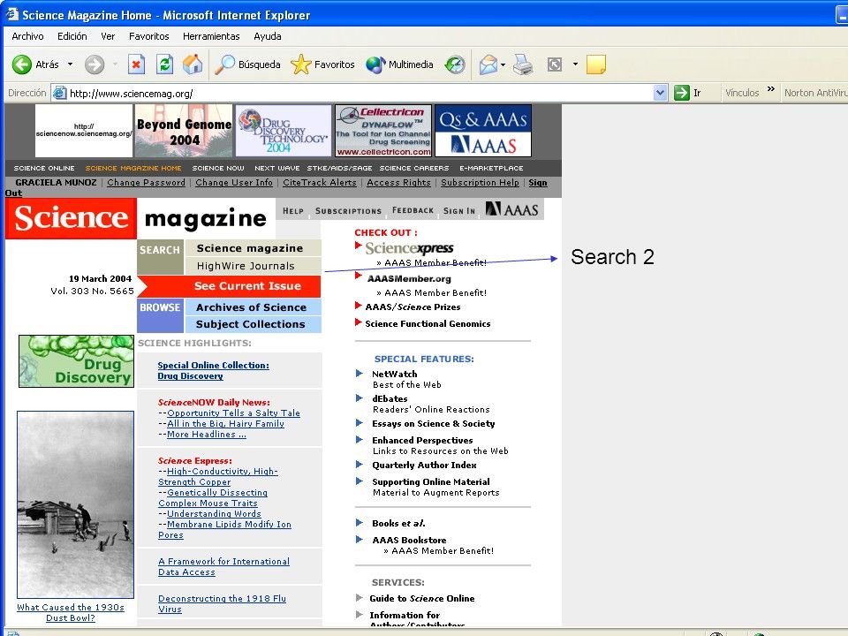Click the green Ir go arrow
Image resolution: width=848 pixels, height=636 pixels.
point(681,93)
